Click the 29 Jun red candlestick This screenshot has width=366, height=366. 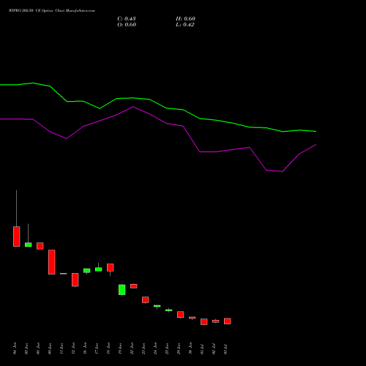181,314
